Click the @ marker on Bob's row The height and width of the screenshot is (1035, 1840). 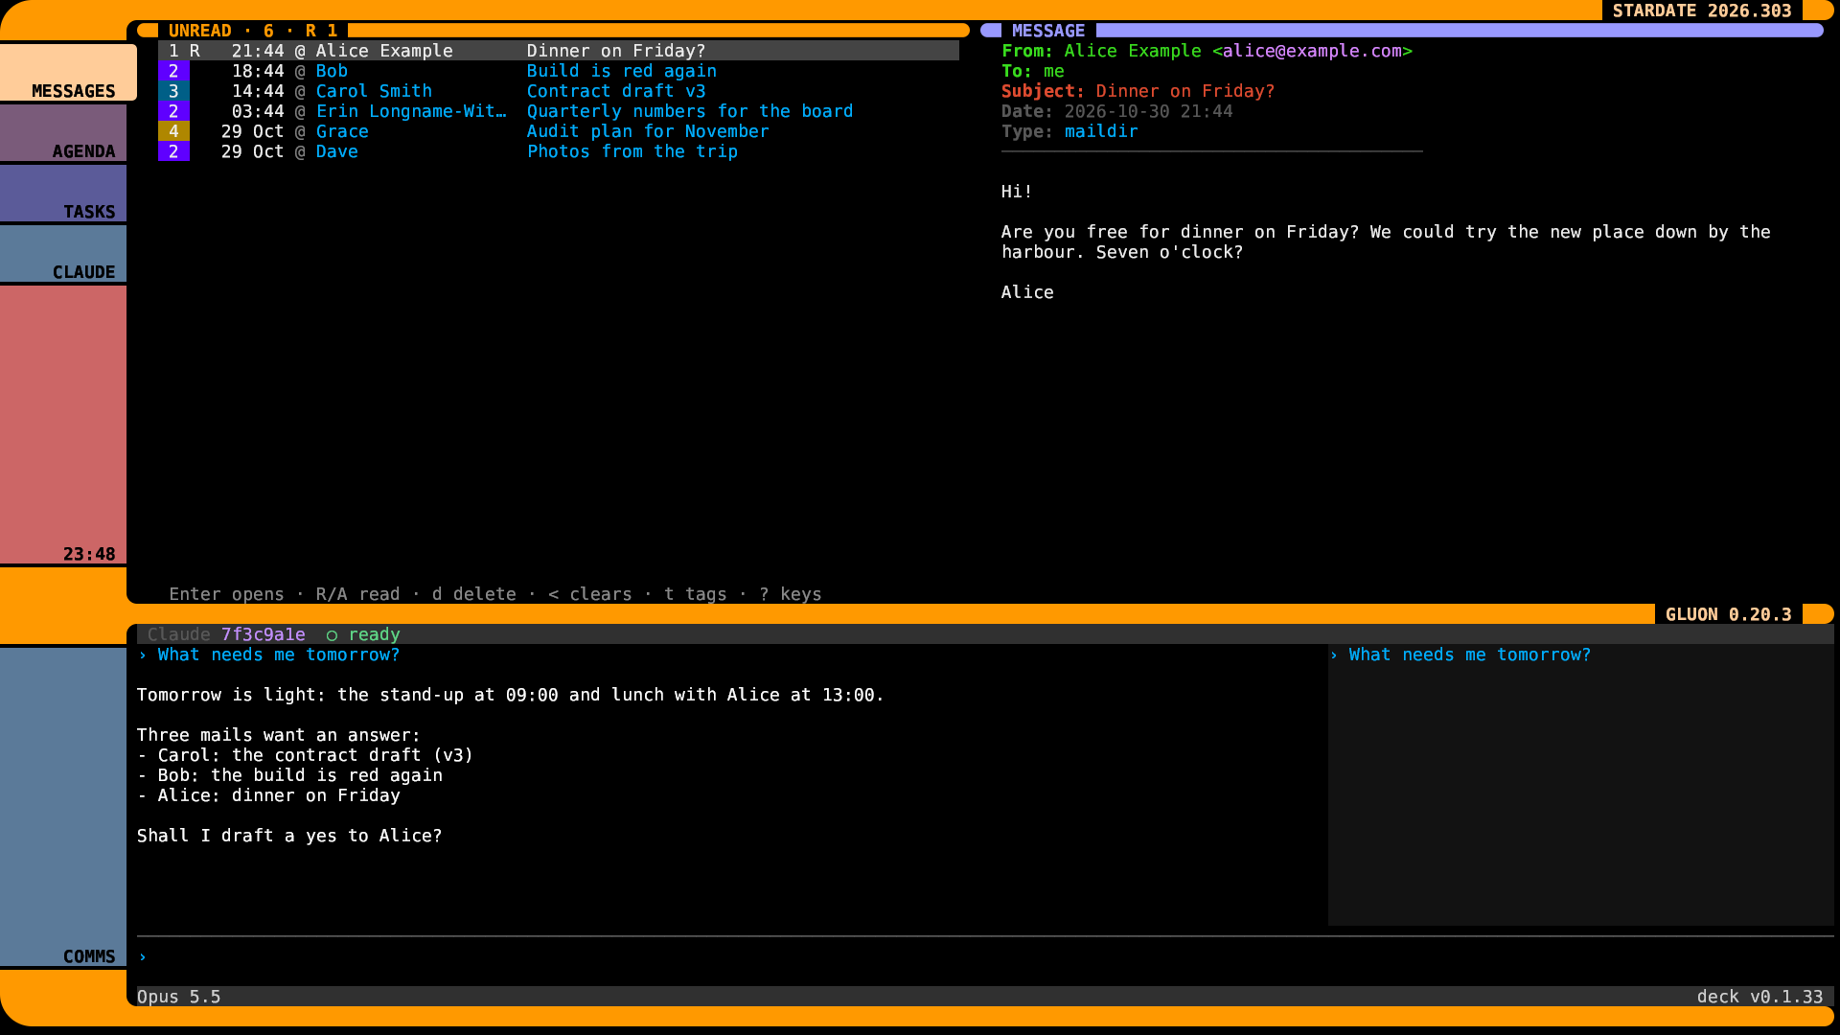(300, 71)
